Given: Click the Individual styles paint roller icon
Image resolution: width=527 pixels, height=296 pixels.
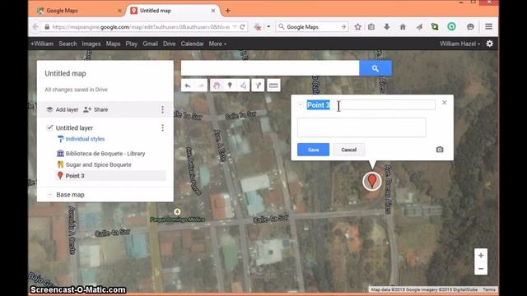Looking at the screenshot, I should pyautogui.click(x=60, y=139).
